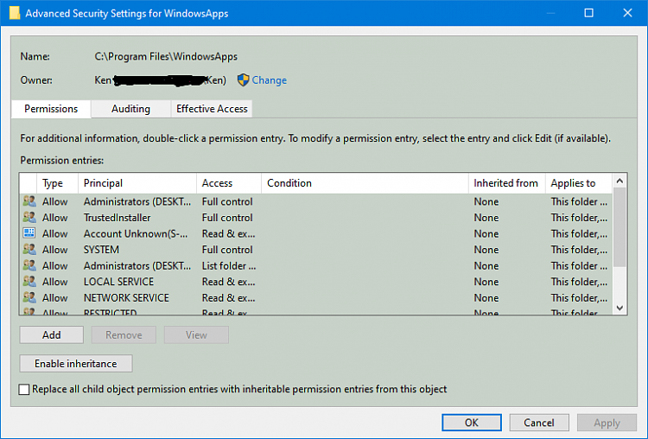Image resolution: width=648 pixels, height=439 pixels.
Task: Click the permission list scrollbar thumb
Action: pos(619,227)
